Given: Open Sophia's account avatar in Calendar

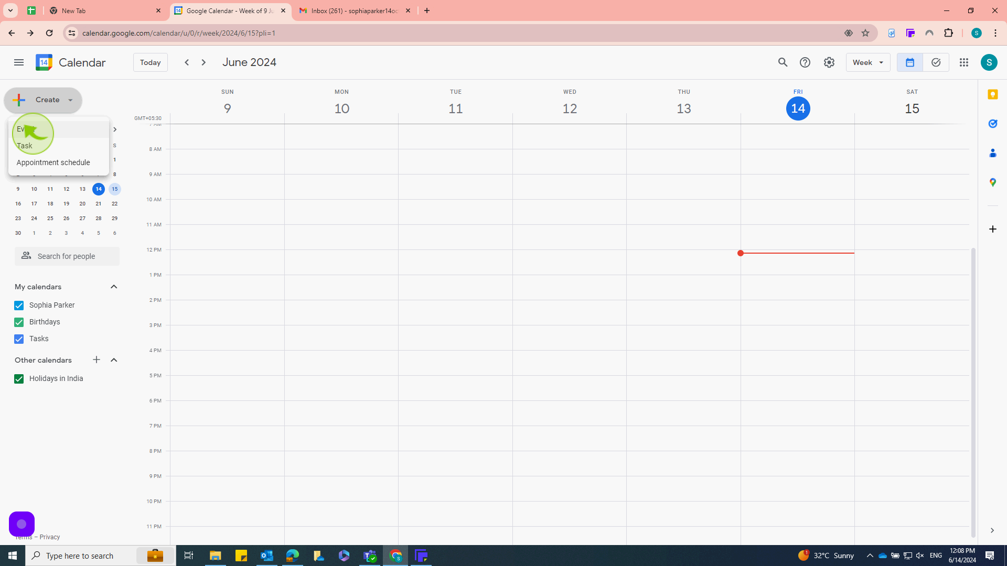Looking at the screenshot, I should click(989, 62).
